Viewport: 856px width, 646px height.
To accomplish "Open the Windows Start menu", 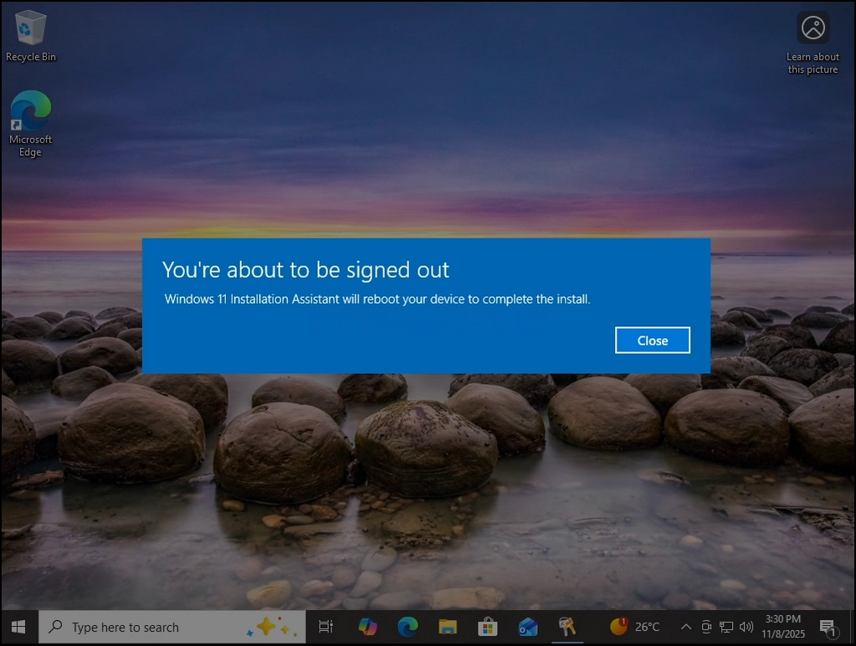I will coord(18,627).
